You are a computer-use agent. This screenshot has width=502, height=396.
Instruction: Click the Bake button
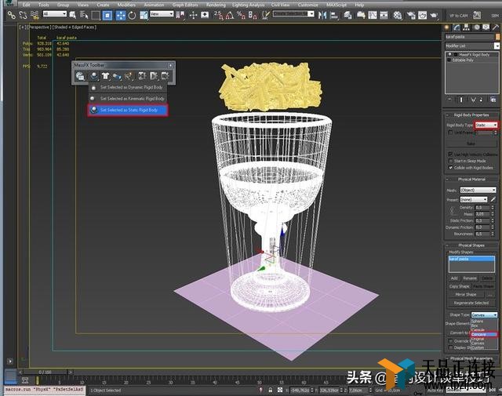point(471,144)
